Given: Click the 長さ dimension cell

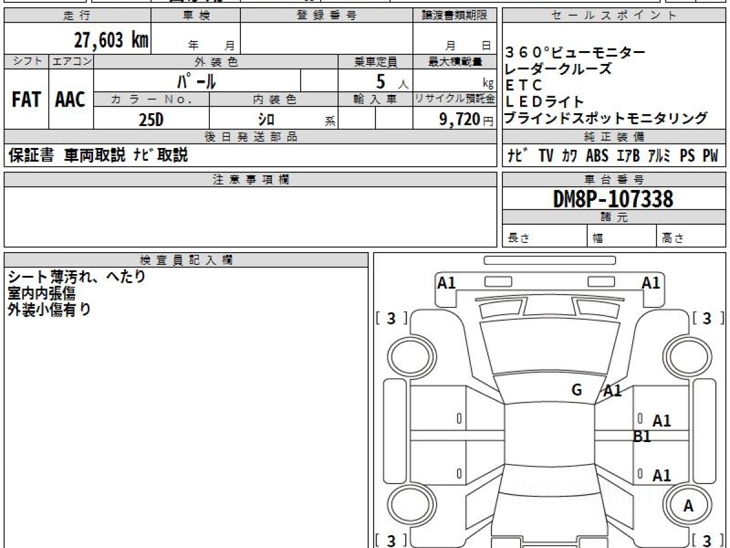Looking at the screenshot, I should (x=544, y=236).
